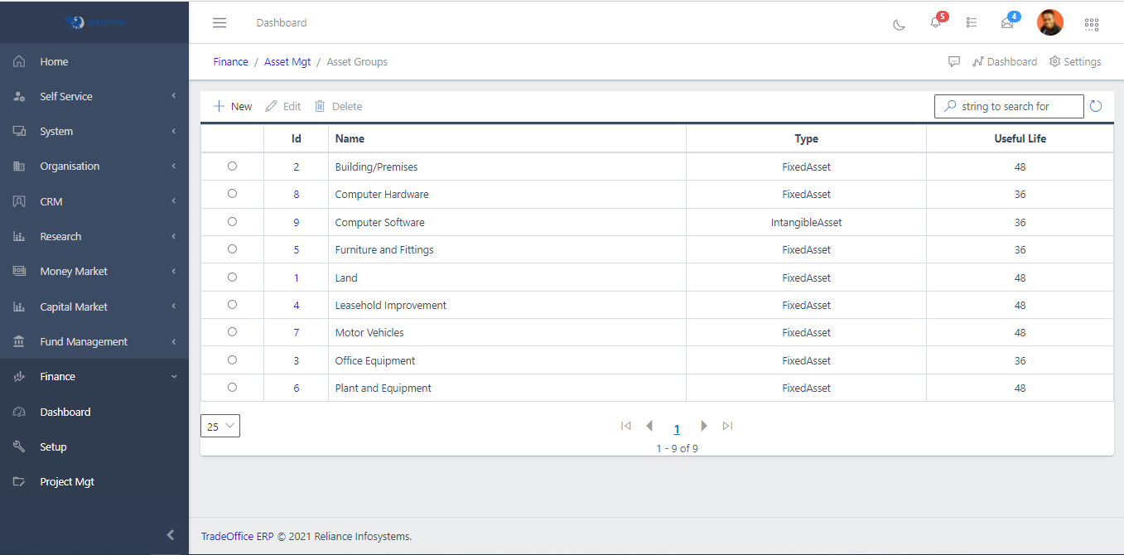Refresh the list using the circular arrow icon
Viewport: 1124px width, 555px height.
[1096, 106]
